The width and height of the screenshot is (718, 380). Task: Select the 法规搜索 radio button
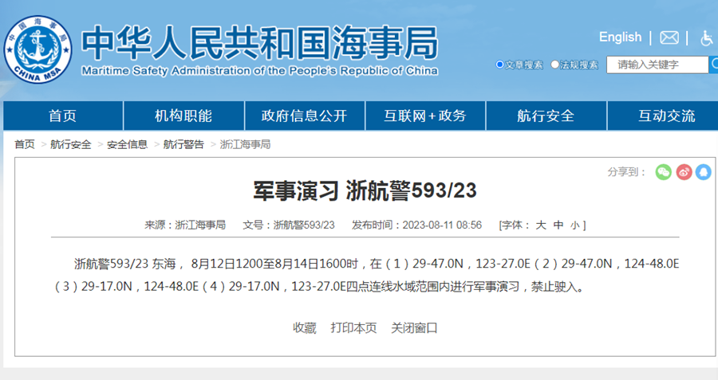(554, 65)
